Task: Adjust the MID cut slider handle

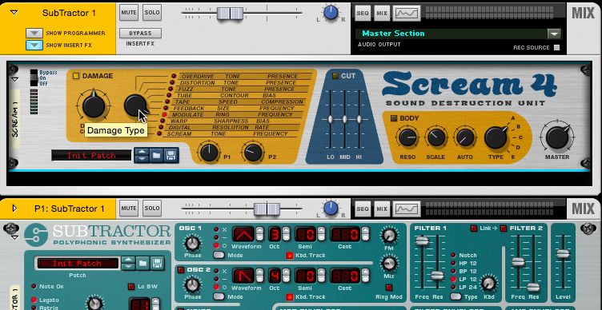Action: pyautogui.click(x=344, y=119)
